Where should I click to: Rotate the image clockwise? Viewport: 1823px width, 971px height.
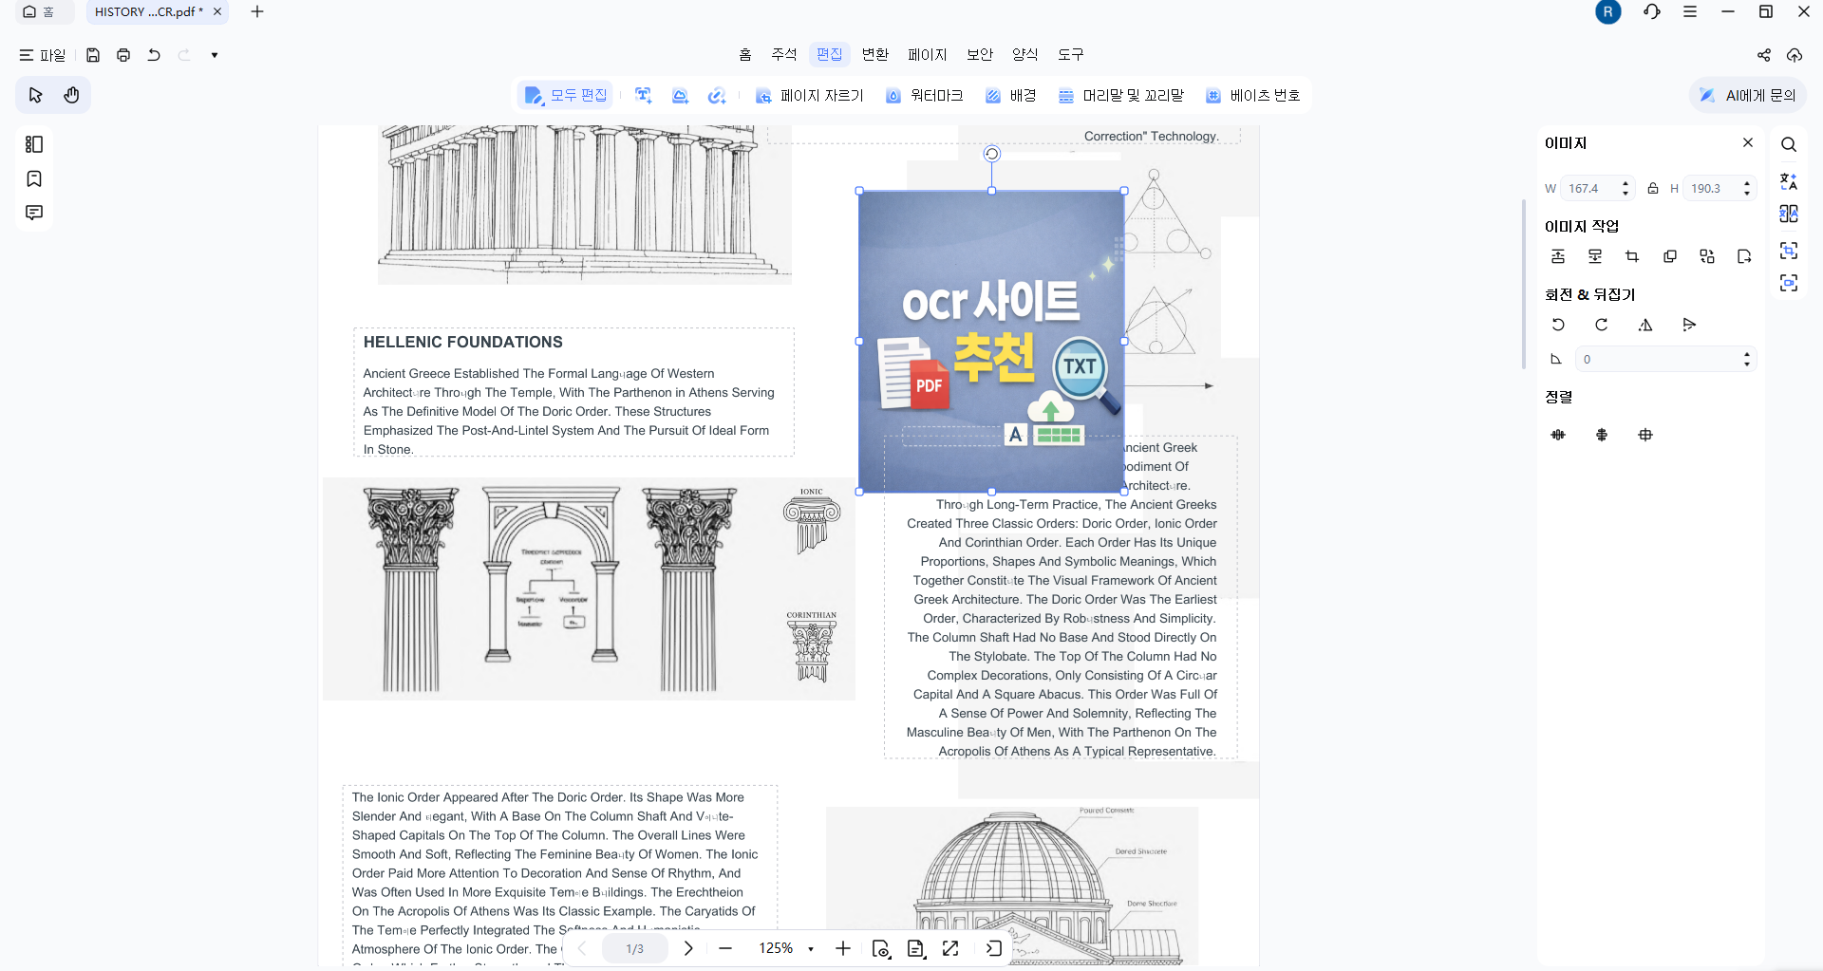click(x=1602, y=325)
